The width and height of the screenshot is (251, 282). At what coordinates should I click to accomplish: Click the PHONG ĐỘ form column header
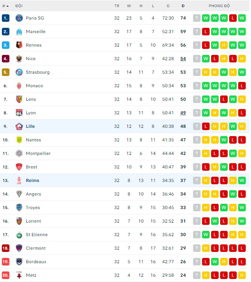(x=219, y=6)
